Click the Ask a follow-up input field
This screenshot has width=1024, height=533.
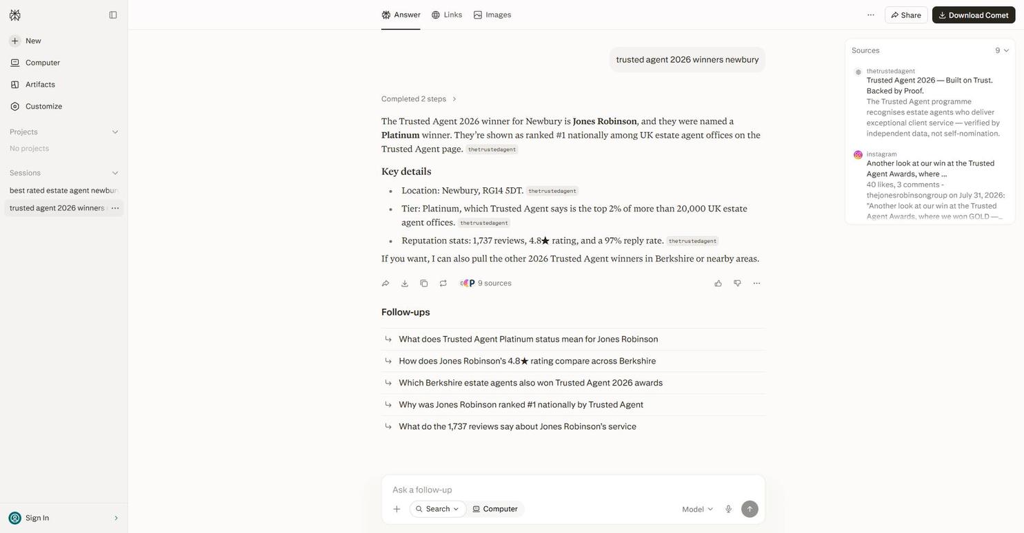pos(573,490)
